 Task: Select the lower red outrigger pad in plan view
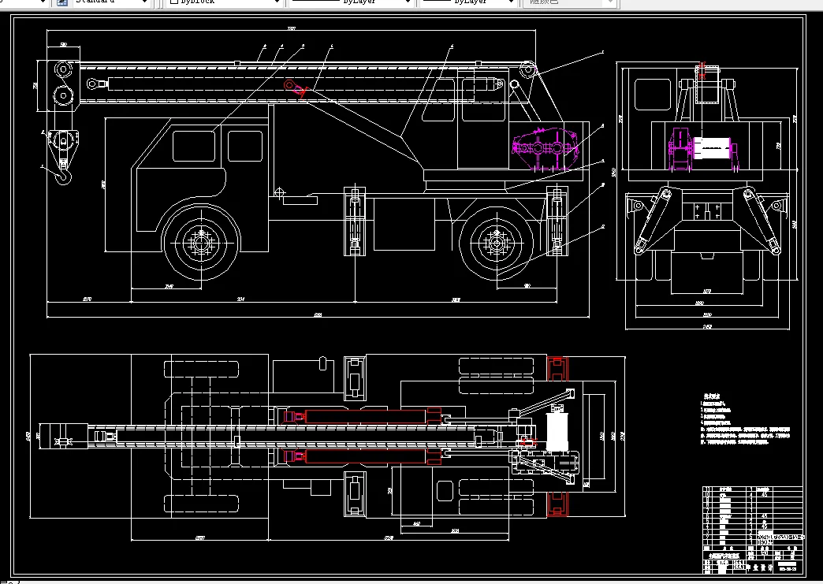point(557,504)
